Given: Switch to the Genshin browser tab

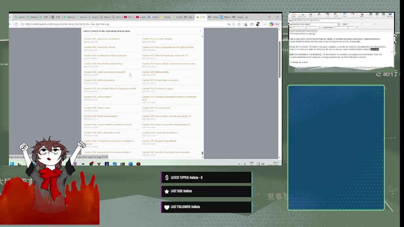Looking at the screenshot, I should pos(81,17).
